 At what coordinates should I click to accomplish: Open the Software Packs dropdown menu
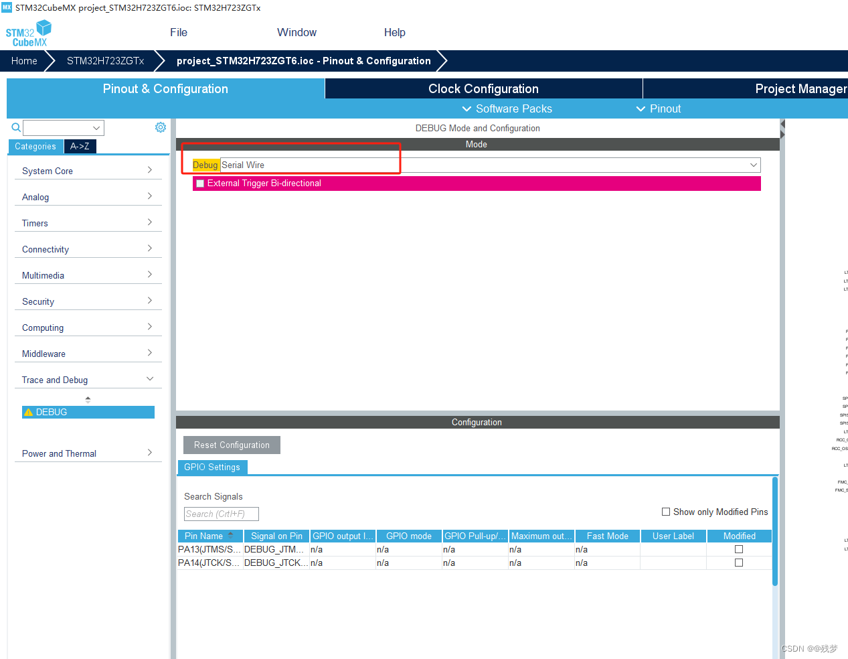(507, 108)
